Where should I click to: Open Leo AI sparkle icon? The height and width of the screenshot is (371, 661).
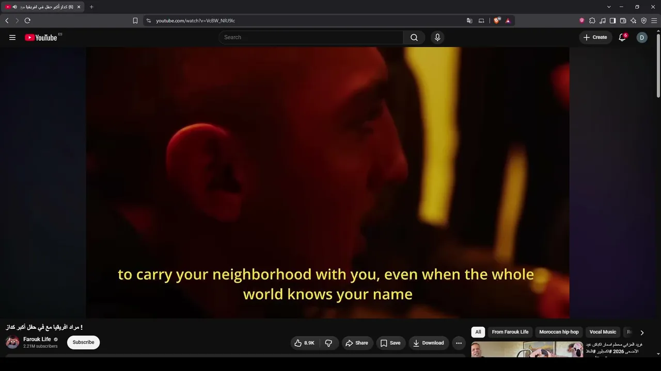pyautogui.click(x=634, y=21)
